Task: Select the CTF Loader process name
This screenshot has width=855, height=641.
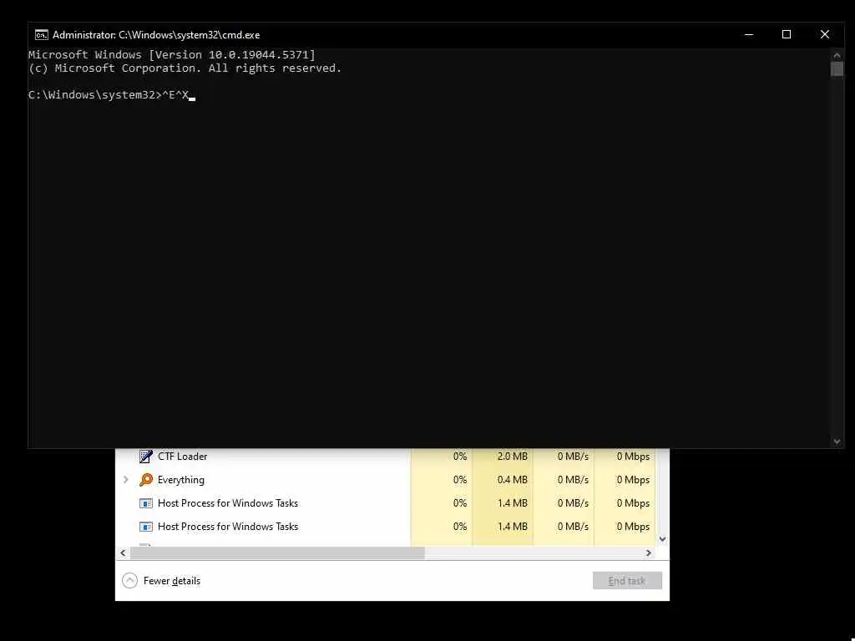Action: click(183, 457)
